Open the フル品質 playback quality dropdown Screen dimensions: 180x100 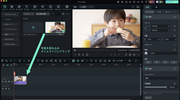tap(86, 7)
